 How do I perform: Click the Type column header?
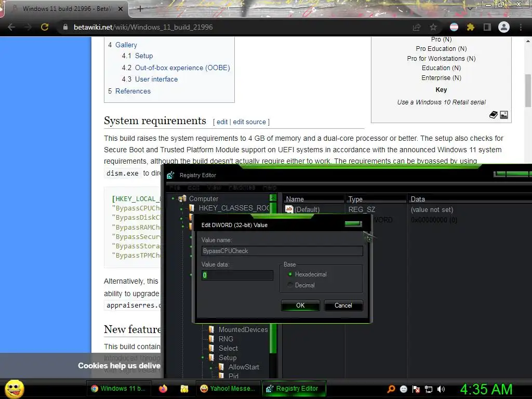376,199
